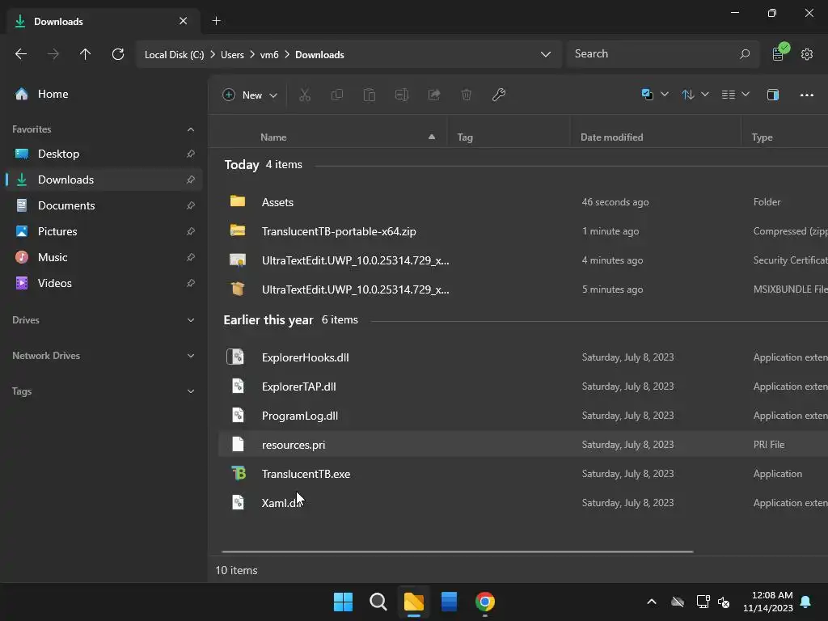Expand the Network Drives section
This screenshot has width=828, height=621.
[191, 356]
